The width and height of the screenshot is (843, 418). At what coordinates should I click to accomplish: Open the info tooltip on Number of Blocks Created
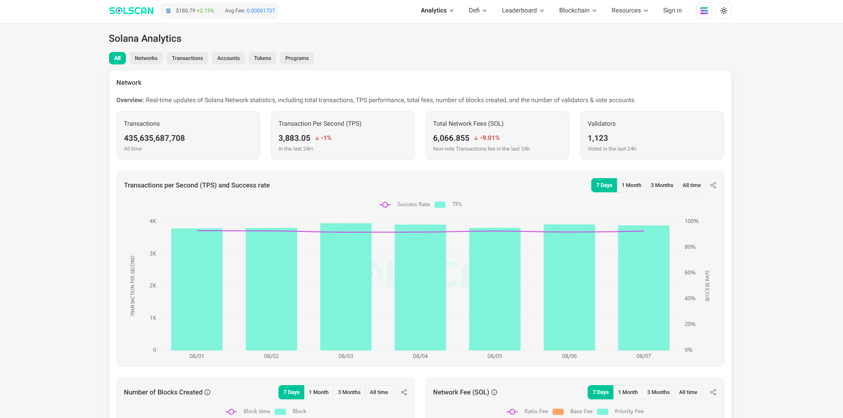(208, 392)
